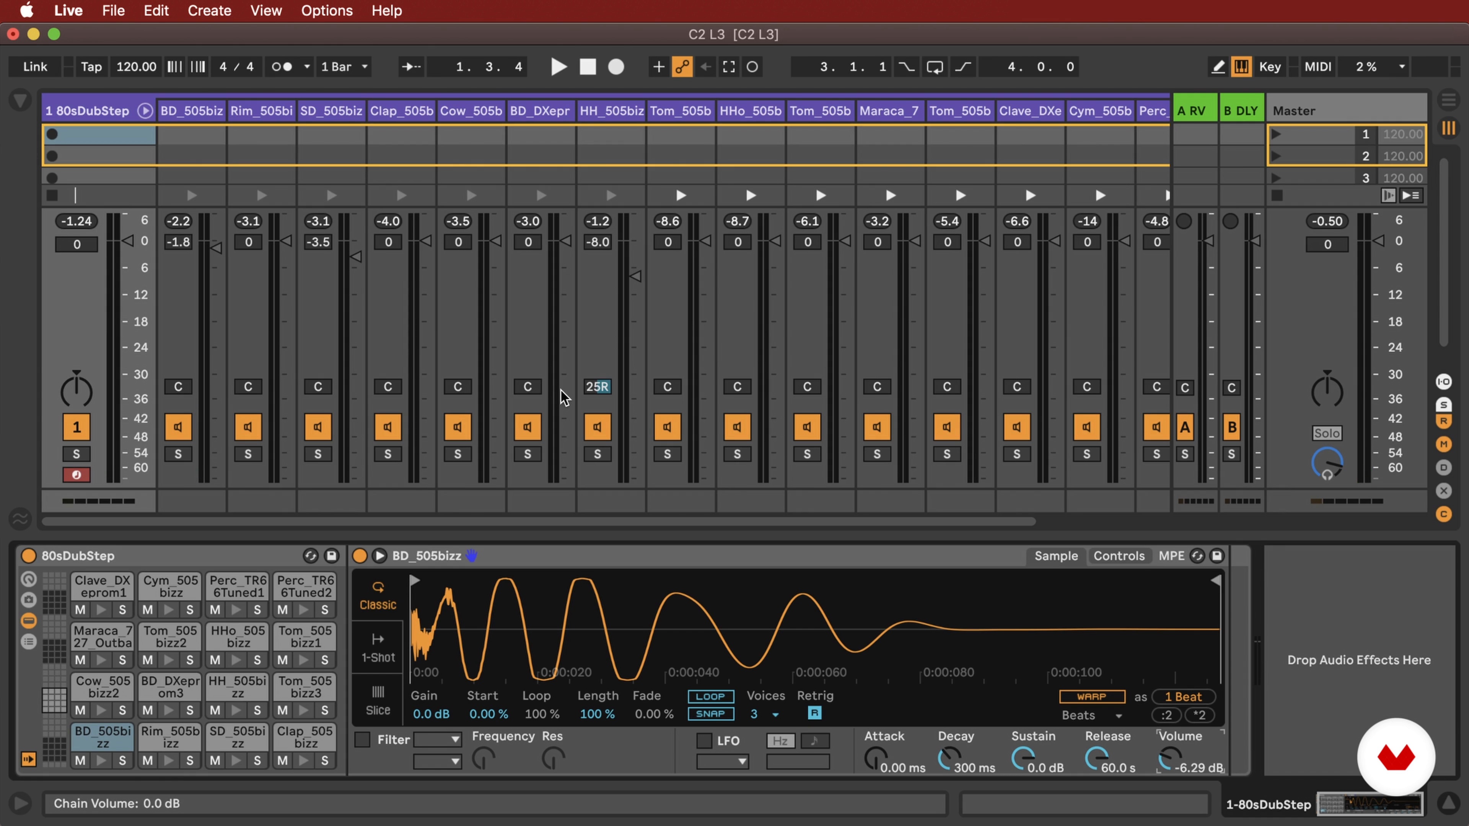This screenshot has height=826, width=1469.
Task: Toggle Draw Mode pencil icon
Action: 1218,67
